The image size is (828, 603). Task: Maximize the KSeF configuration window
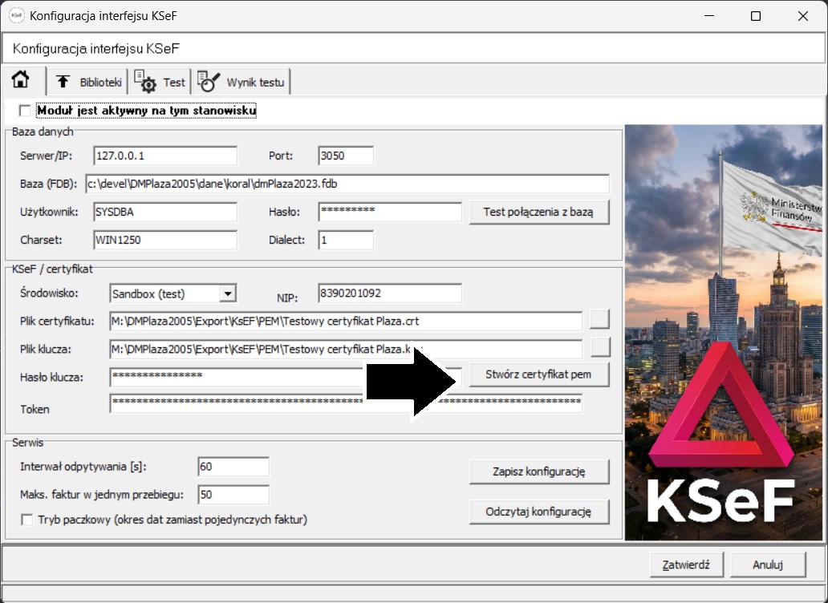tap(756, 16)
